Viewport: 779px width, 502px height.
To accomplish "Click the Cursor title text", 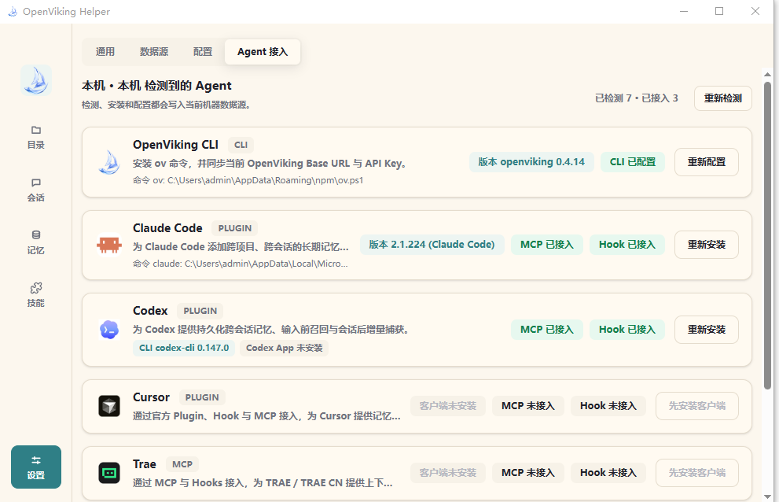I will click(x=151, y=397).
